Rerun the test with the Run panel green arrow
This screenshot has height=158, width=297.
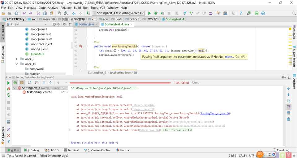(9, 83)
